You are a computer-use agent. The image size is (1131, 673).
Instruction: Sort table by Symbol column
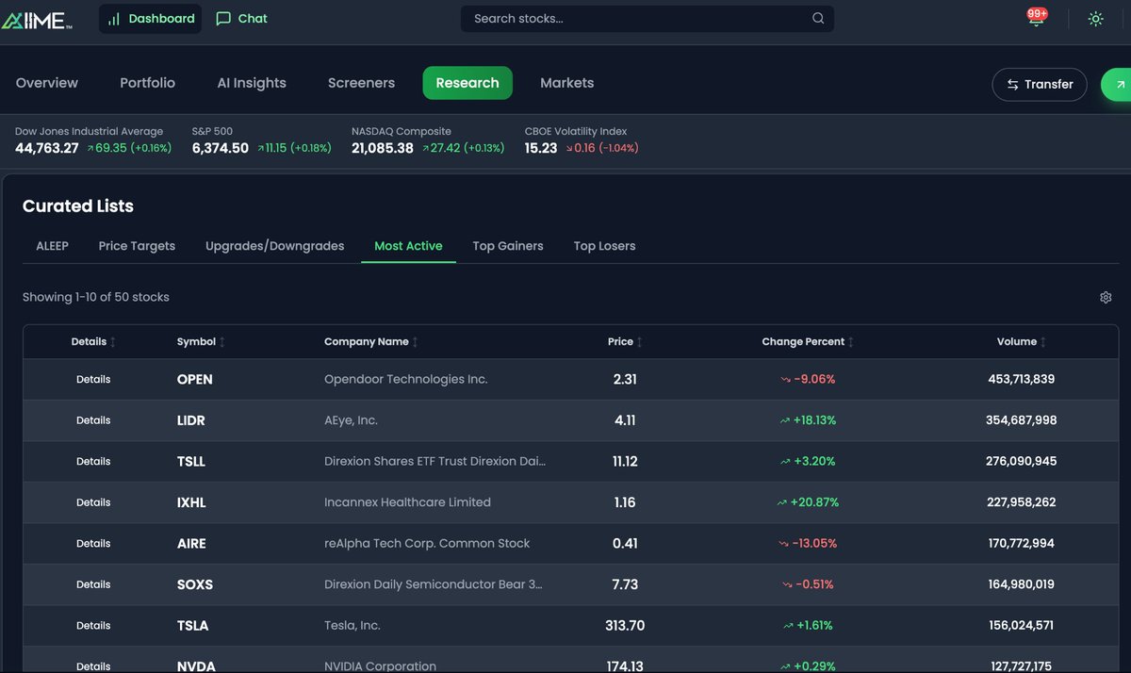[201, 342]
